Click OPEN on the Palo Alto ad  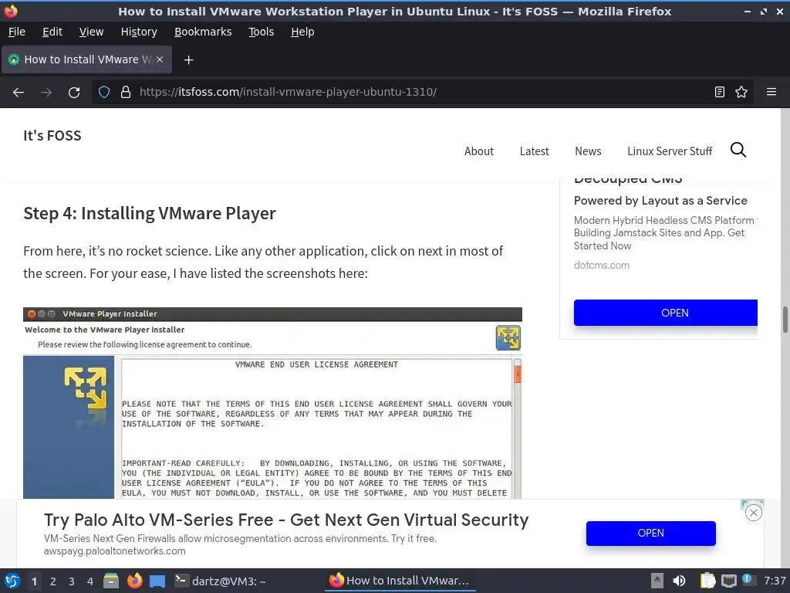coord(650,533)
